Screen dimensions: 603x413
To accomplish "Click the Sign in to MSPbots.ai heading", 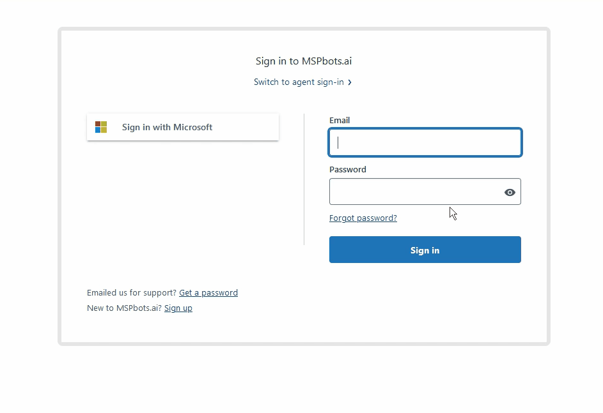I will point(302,61).
